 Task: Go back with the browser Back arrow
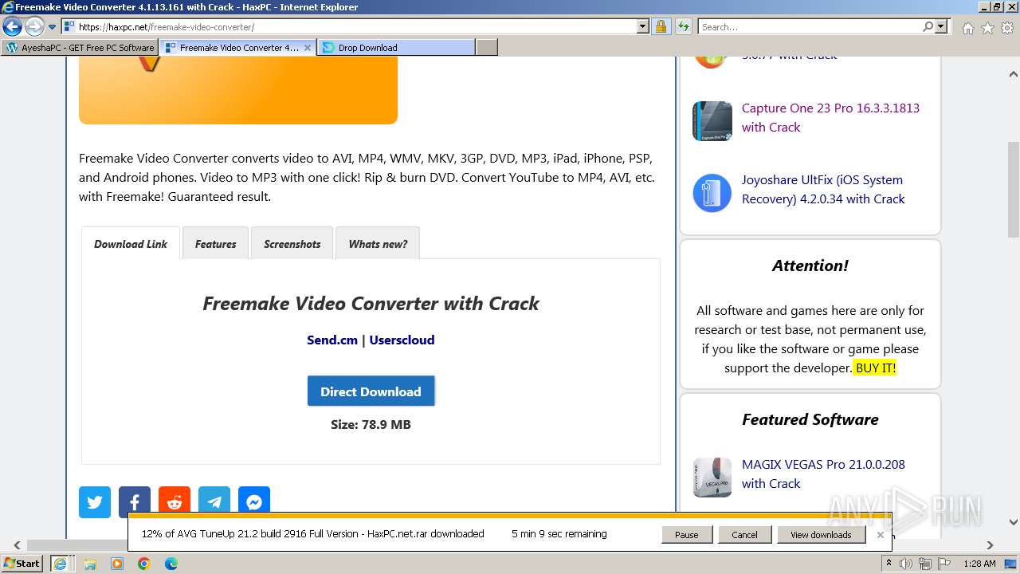coord(12,27)
